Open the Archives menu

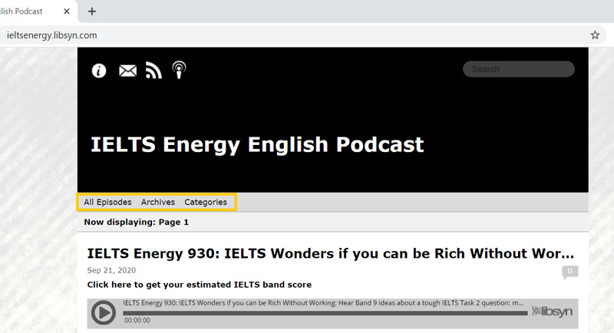(158, 203)
